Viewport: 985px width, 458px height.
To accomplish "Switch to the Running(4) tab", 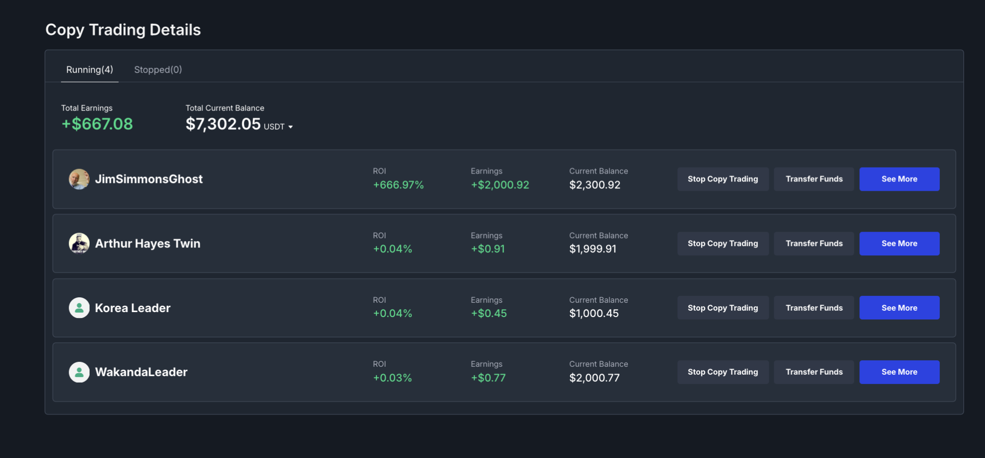I will pyautogui.click(x=90, y=70).
